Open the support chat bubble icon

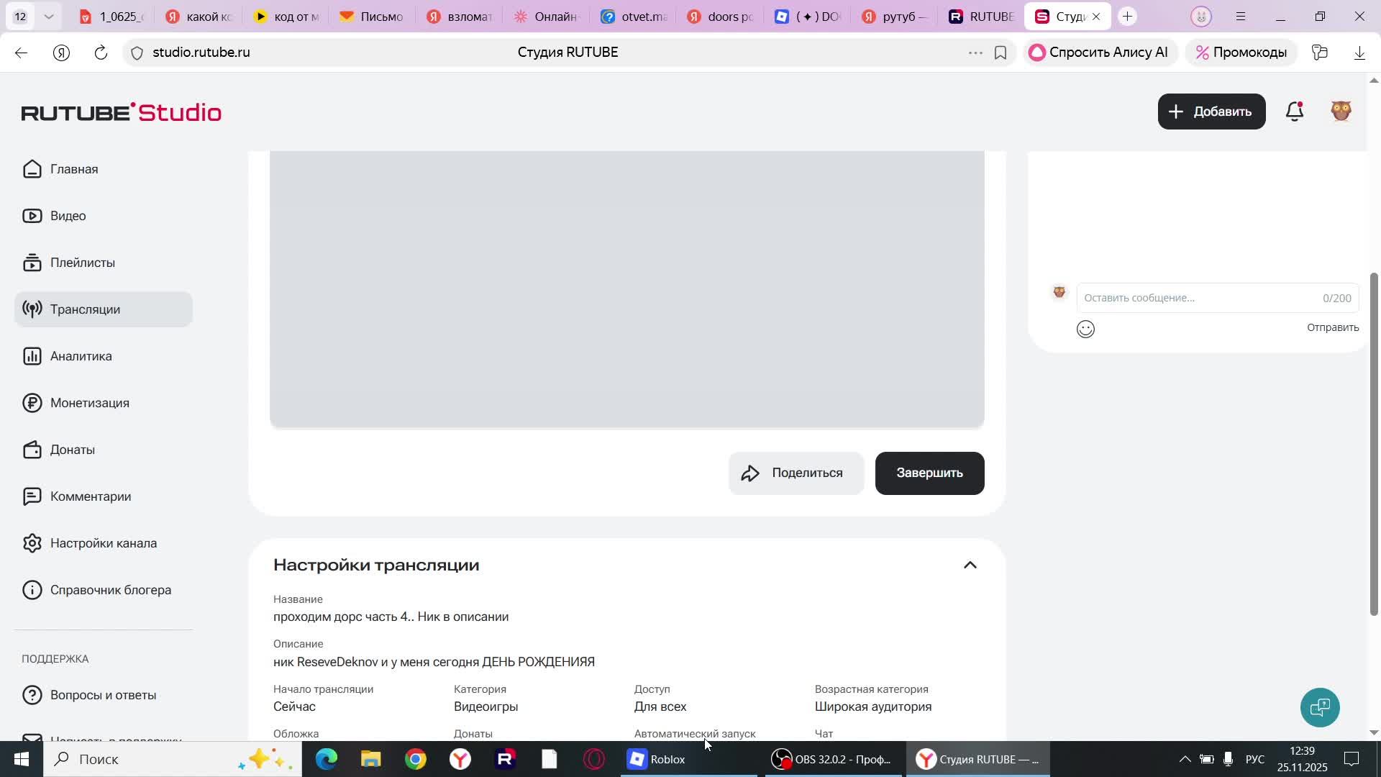(1320, 707)
